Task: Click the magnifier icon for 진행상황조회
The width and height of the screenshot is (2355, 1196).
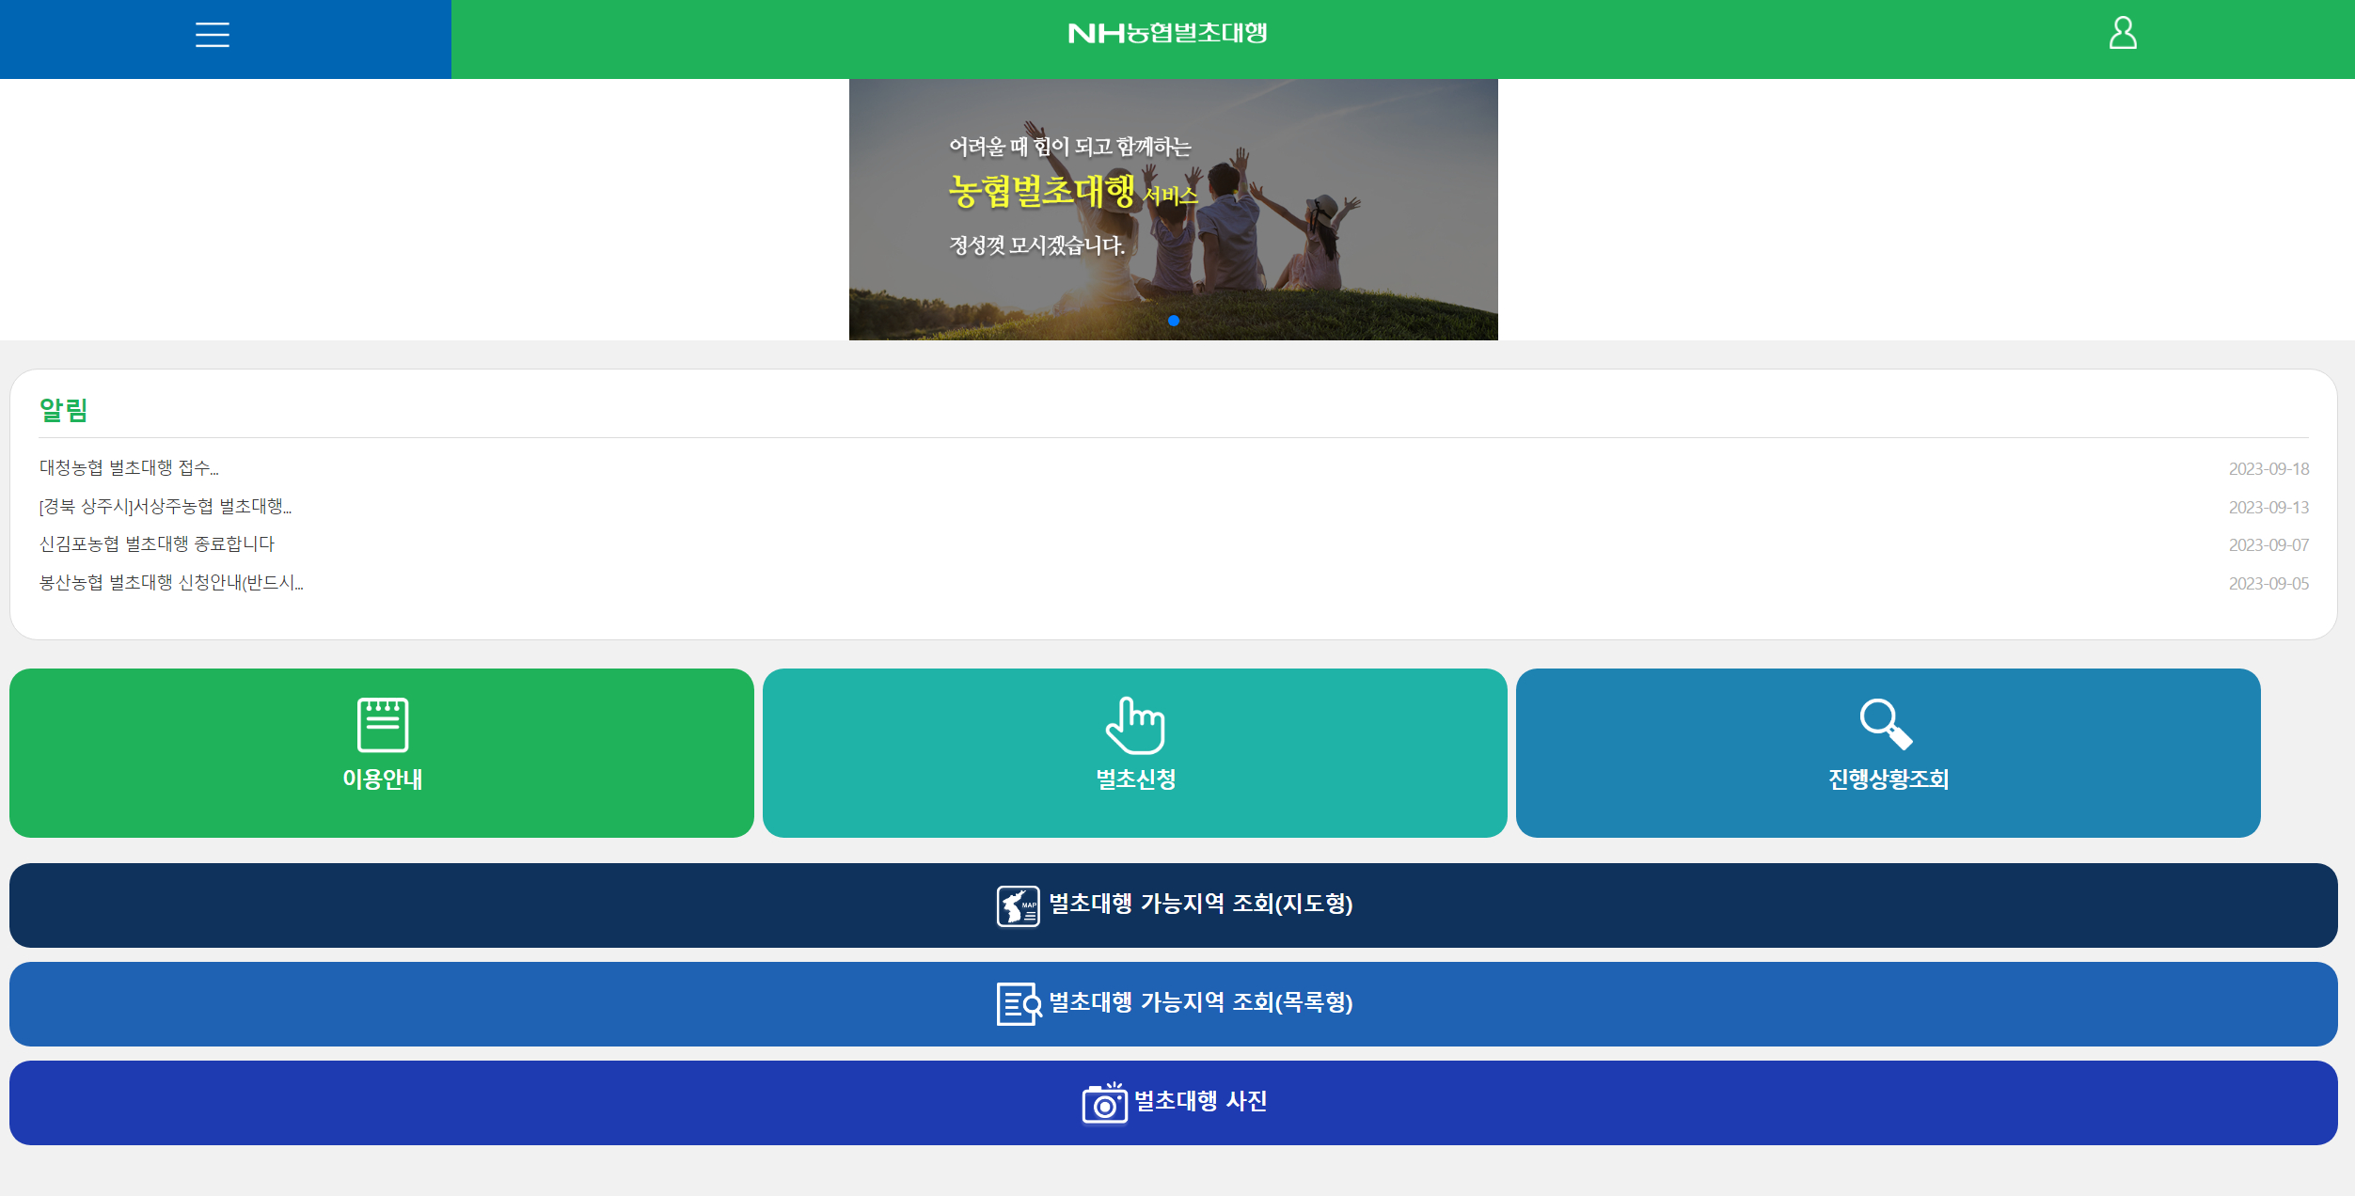Action: pyautogui.click(x=1886, y=724)
